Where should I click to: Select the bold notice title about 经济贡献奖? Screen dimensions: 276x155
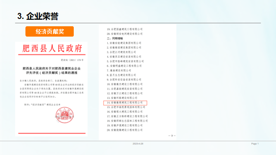[52, 71]
